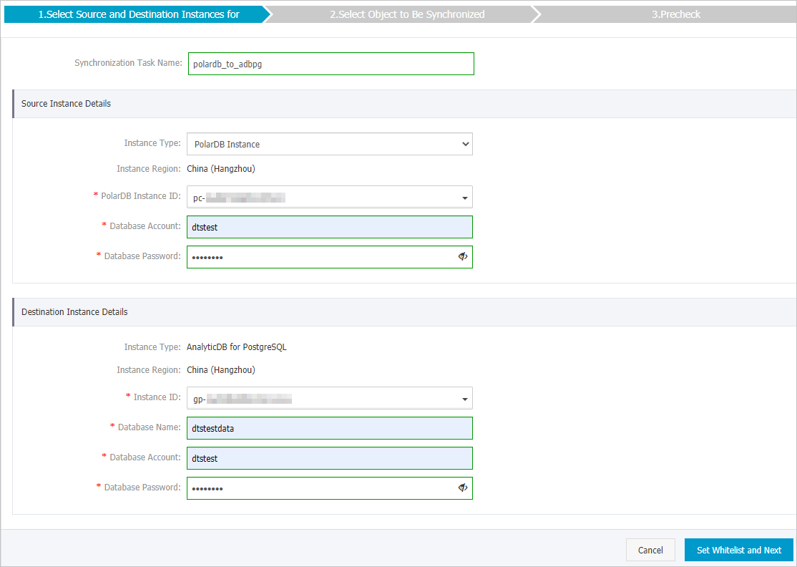Open the PolarDB Instance ID dropdown
The width and height of the screenshot is (797, 567).
(x=464, y=196)
